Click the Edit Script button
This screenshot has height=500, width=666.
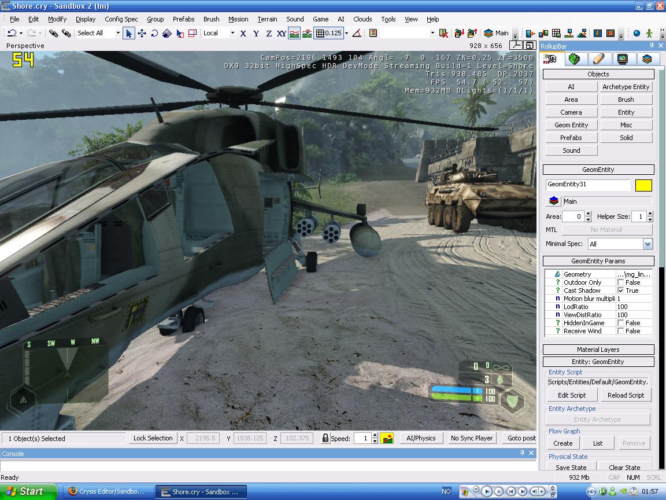572,395
